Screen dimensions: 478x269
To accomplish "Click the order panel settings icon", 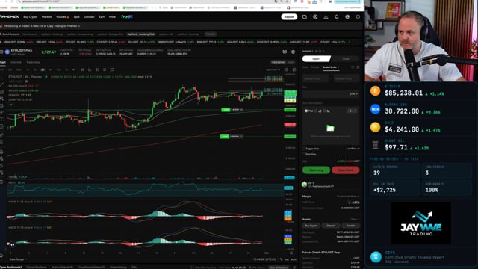I will point(358,67).
